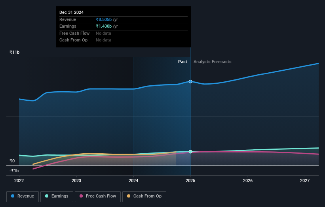
Task: Click the orange Cash From Op legend dot
Action: tap(129, 196)
